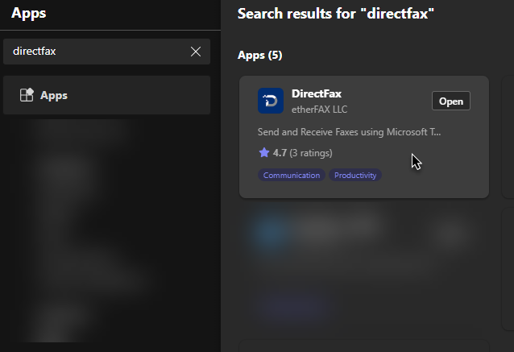Click the Send and Receive Faxes description
This screenshot has height=352, width=514.
point(349,131)
